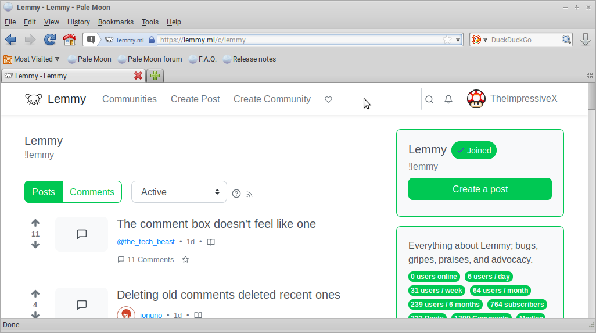Click the Create a post button
The height and width of the screenshot is (333, 596).
point(480,189)
